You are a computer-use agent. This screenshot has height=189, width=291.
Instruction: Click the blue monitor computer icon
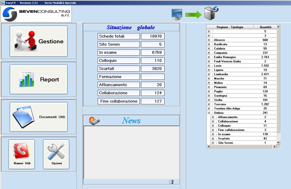point(177,14)
